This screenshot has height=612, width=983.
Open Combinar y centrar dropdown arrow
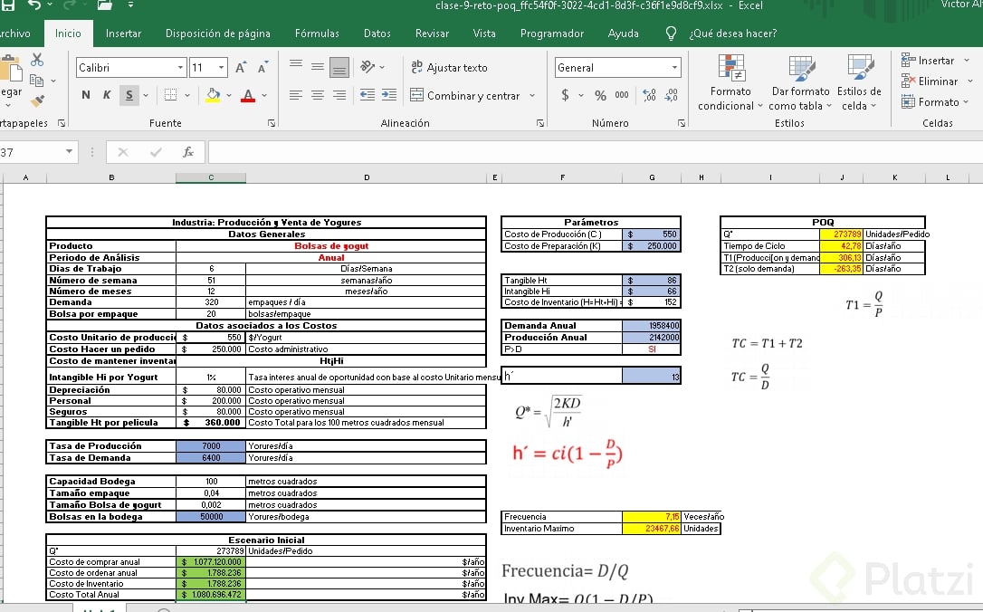tap(532, 95)
